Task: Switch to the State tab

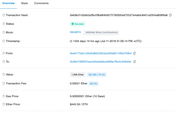Action: (x=24, y=3)
